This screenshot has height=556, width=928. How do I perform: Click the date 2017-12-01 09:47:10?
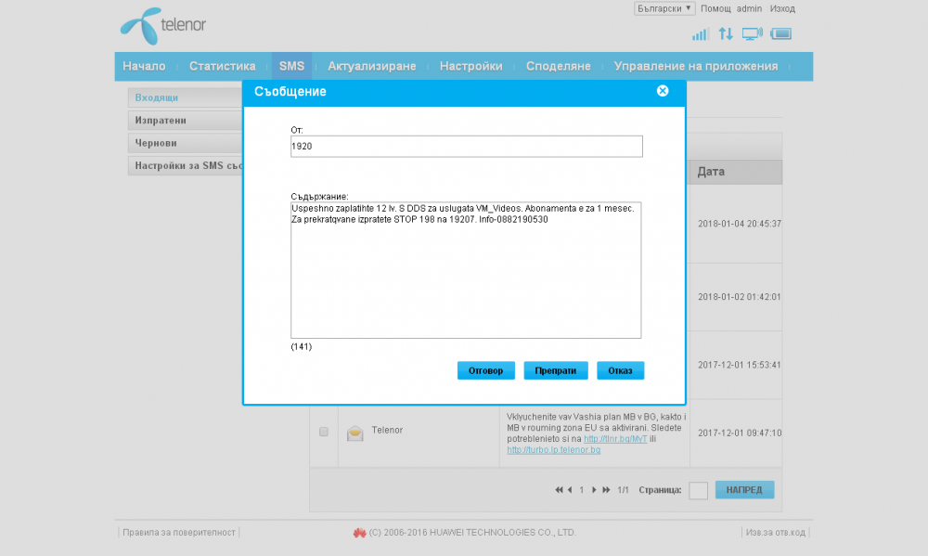[740, 433]
